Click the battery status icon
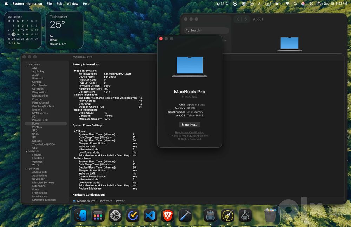 pos(278,3)
